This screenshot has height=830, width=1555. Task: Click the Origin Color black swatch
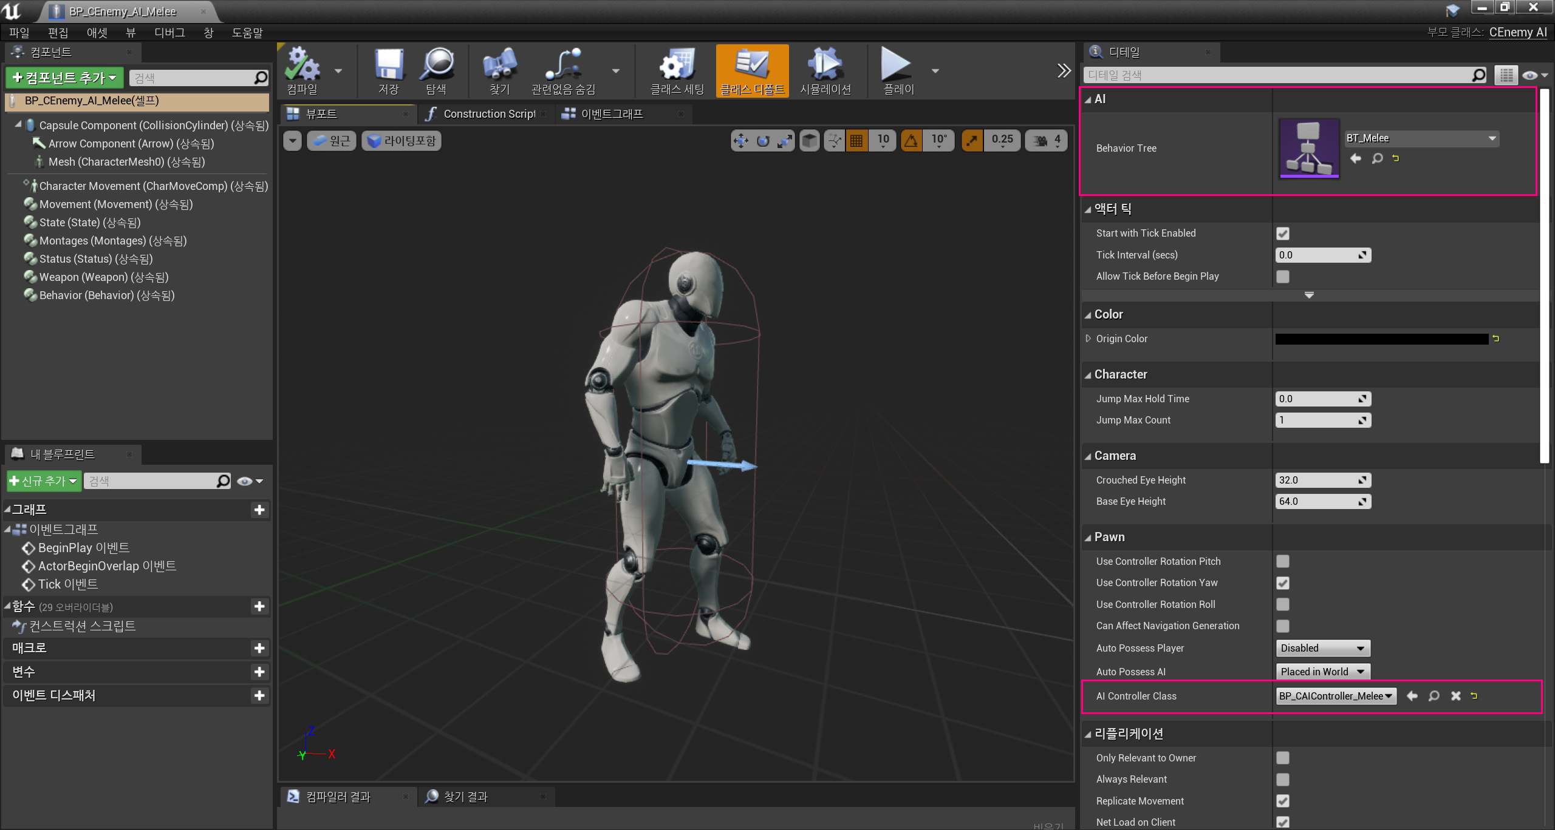[1381, 339]
